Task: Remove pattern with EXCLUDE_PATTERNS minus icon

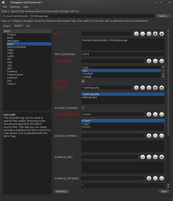Action: (x=155, y=115)
